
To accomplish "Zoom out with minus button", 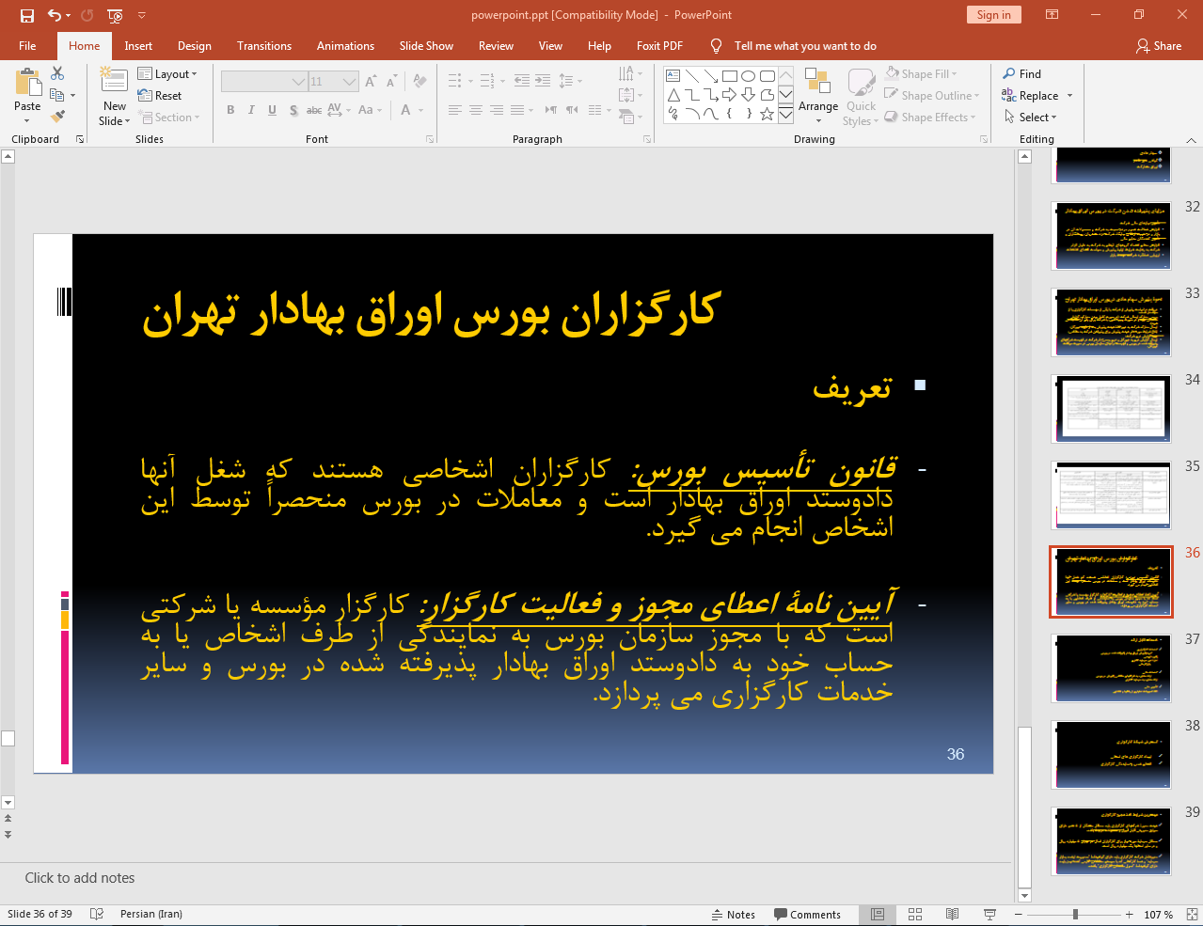I will (x=1018, y=915).
